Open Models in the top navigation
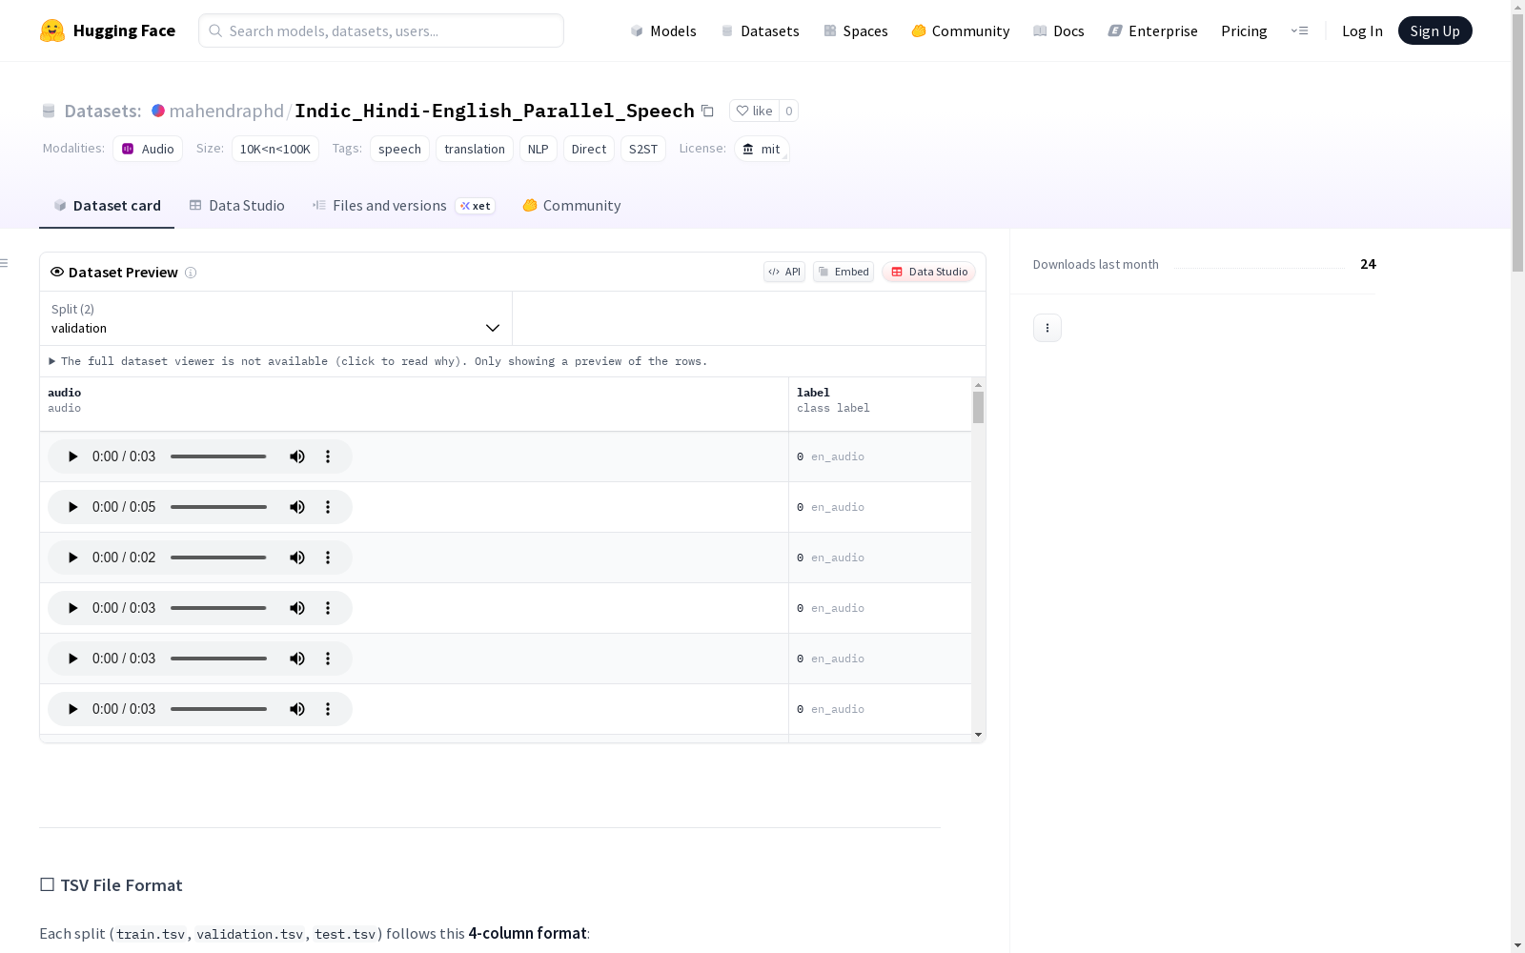1525x953 pixels. (663, 30)
